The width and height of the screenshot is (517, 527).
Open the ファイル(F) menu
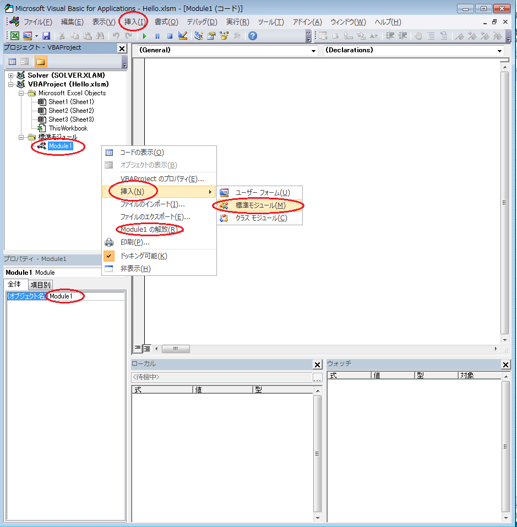click(37, 22)
